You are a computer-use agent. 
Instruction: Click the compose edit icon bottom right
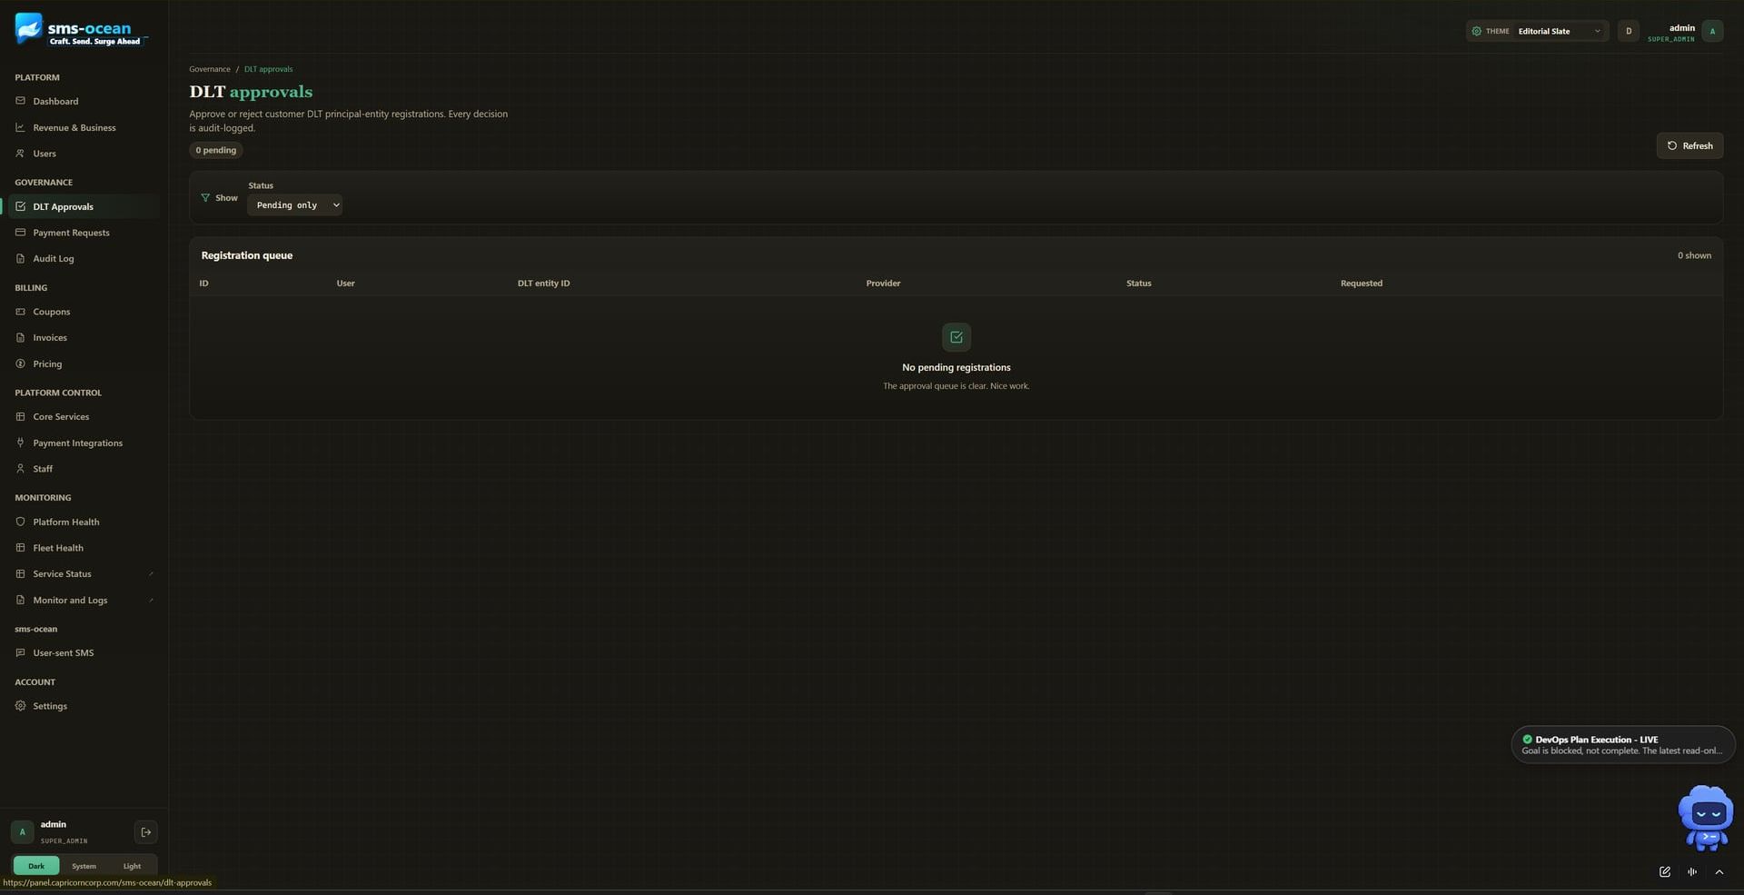[x=1664, y=871]
